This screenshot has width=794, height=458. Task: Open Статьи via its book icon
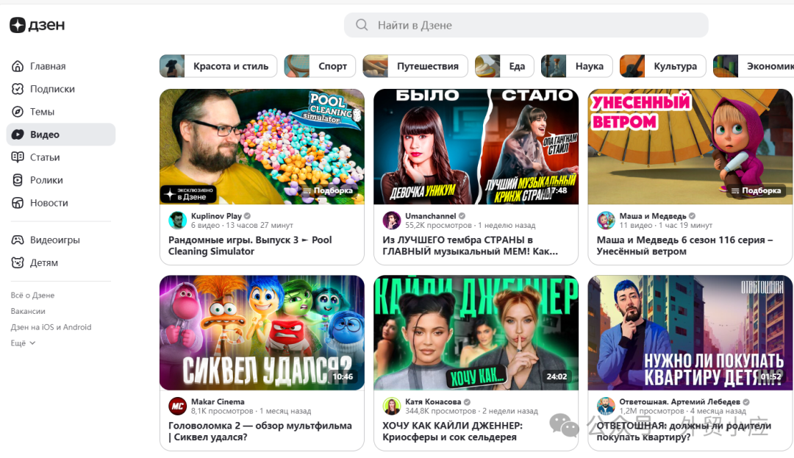[18, 157]
